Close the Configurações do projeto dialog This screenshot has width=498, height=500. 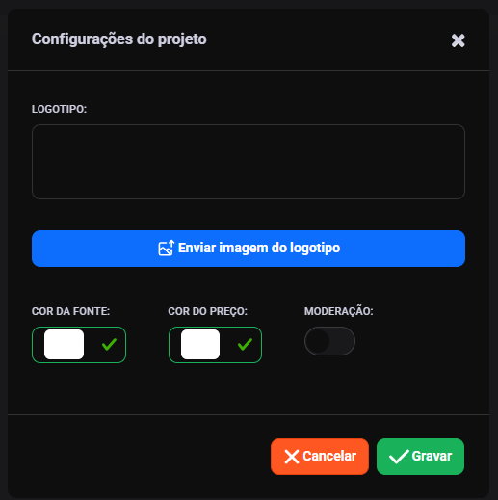pos(458,40)
